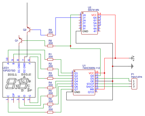Click the DS pin label on U1
Screen dimensions: 145x116
(92, 79)
